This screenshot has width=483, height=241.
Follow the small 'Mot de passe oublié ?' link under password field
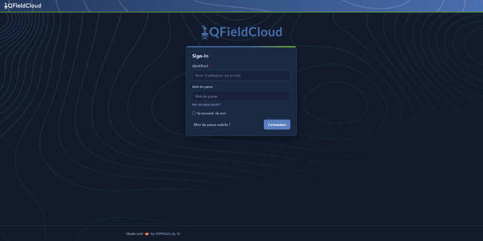coord(206,105)
